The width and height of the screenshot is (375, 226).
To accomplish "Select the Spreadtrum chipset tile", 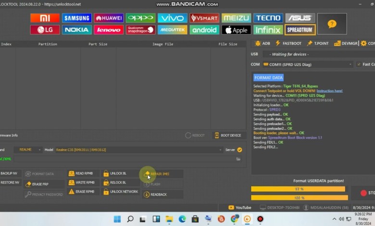I will (300, 30).
